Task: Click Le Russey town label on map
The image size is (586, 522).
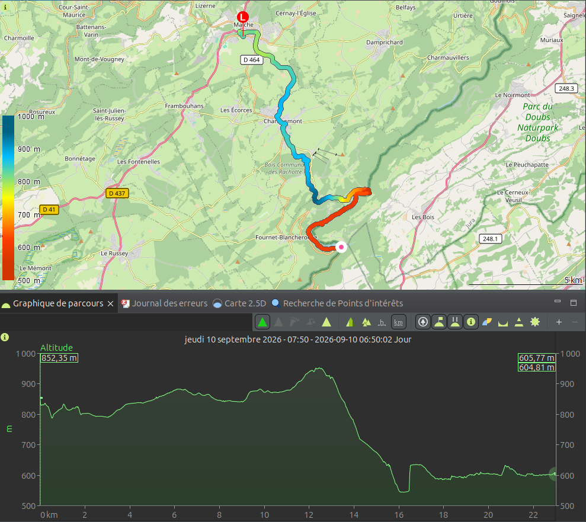Action: click(114, 253)
